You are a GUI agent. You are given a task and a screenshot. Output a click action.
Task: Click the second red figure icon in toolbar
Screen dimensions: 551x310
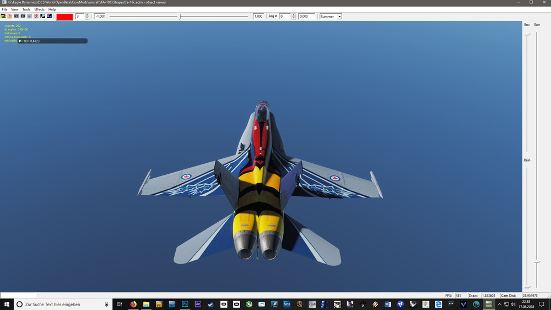click(36, 16)
